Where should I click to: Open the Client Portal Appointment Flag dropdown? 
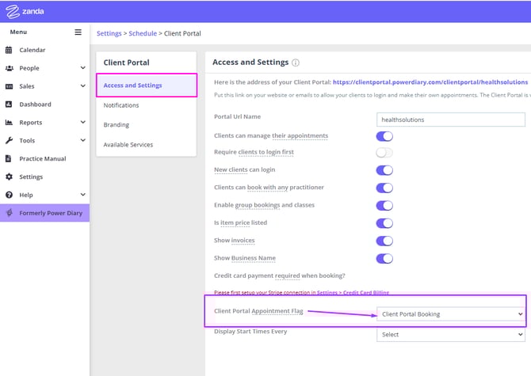pyautogui.click(x=450, y=314)
